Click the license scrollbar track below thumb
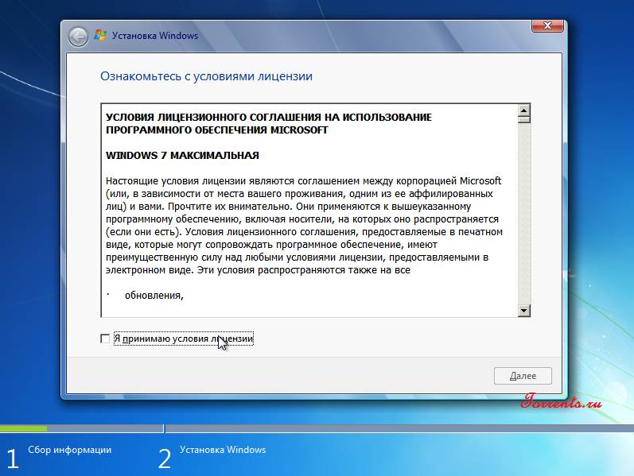This screenshot has height=476, width=634. pos(524,214)
